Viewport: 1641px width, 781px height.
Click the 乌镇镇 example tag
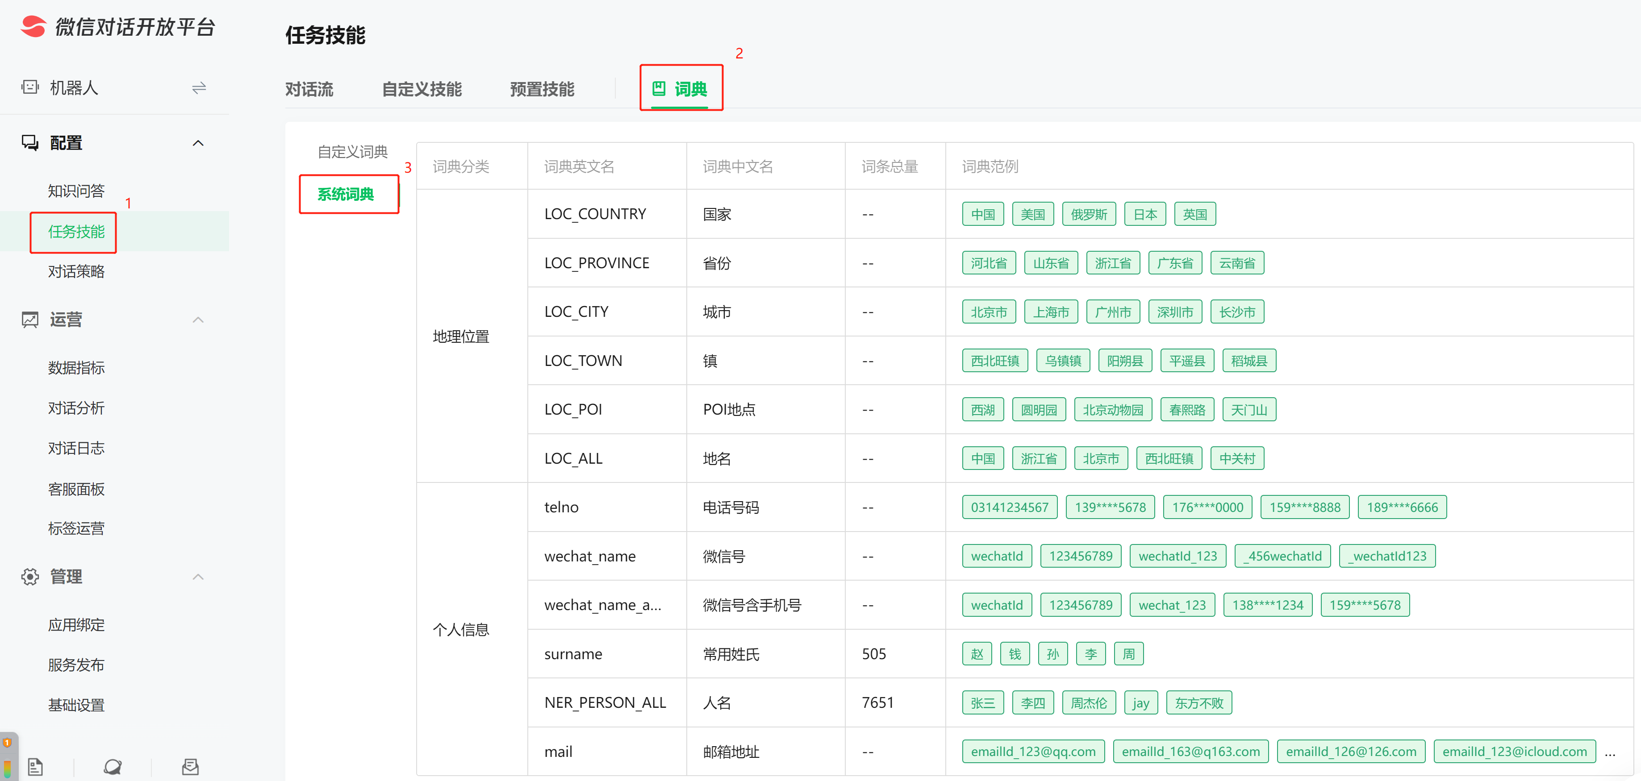pyautogui.click(x=1063, y=361)
